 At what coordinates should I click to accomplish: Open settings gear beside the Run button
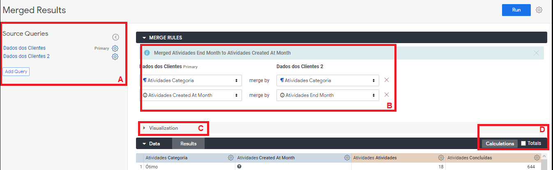tap(539, 10)
